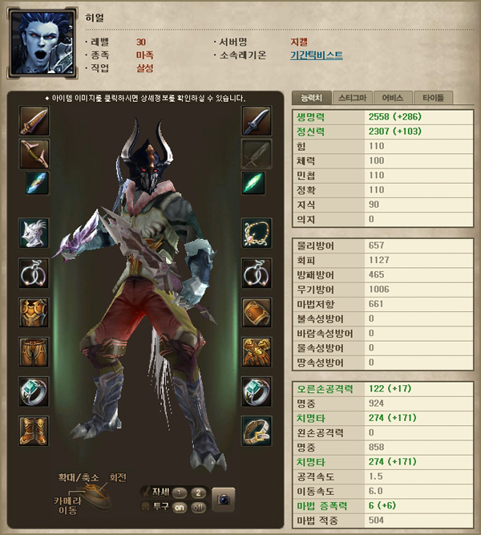Click the golden pants armor icon
This screenshot has height=535, width=481.
34,352
